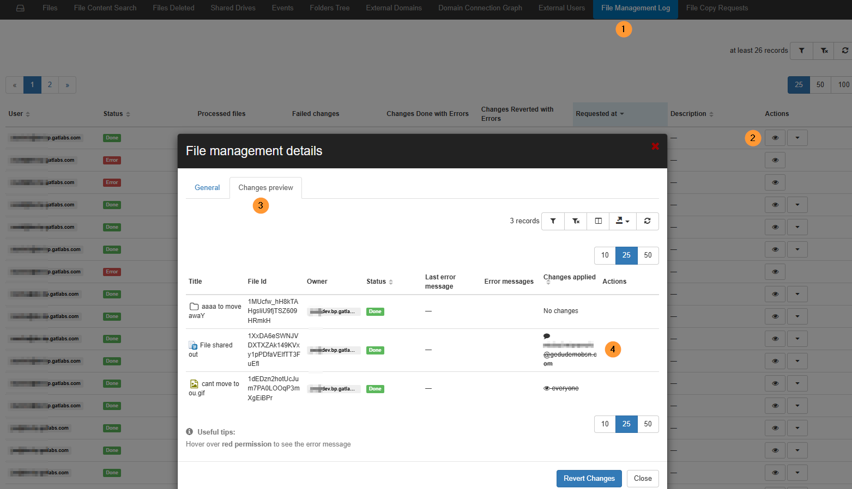
Task: Open the File Copy Requests tab
Action: [717, 8]
